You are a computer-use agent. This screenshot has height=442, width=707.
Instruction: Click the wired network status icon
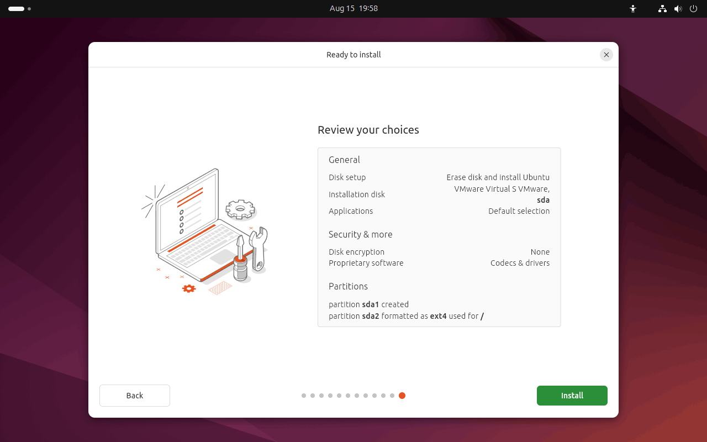click(662, 9)
